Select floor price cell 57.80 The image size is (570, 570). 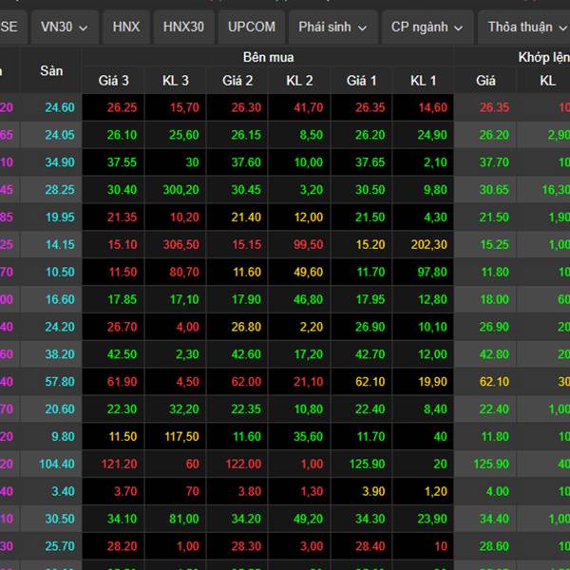[x=60, y=382]
